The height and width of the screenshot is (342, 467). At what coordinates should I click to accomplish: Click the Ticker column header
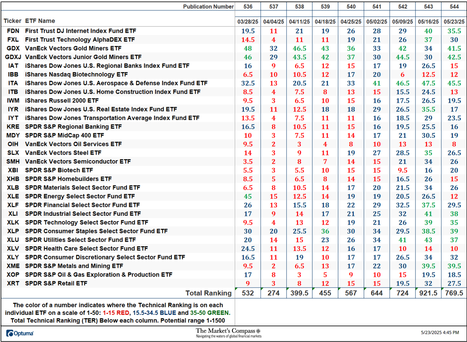[x=13, y=21]
